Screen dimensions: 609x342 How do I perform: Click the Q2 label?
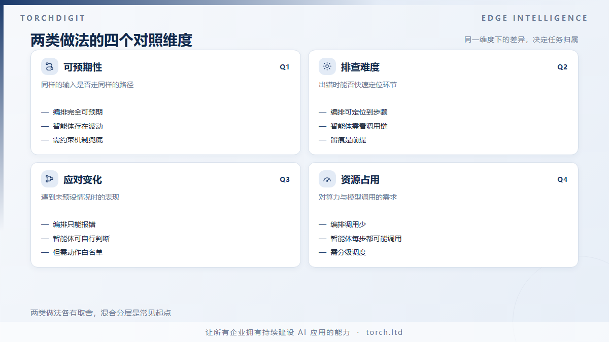(562, 67)
